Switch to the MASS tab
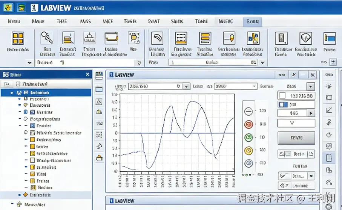 tap(85, 21)
